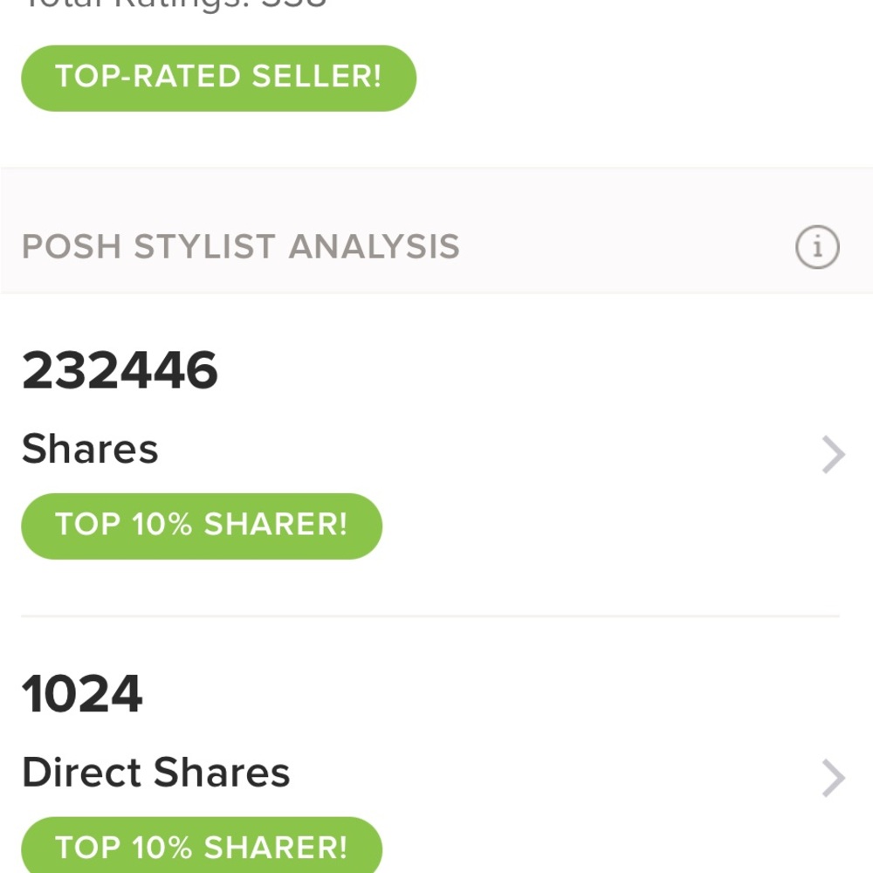Tap the Posh Stylist Analysis header

241,247
